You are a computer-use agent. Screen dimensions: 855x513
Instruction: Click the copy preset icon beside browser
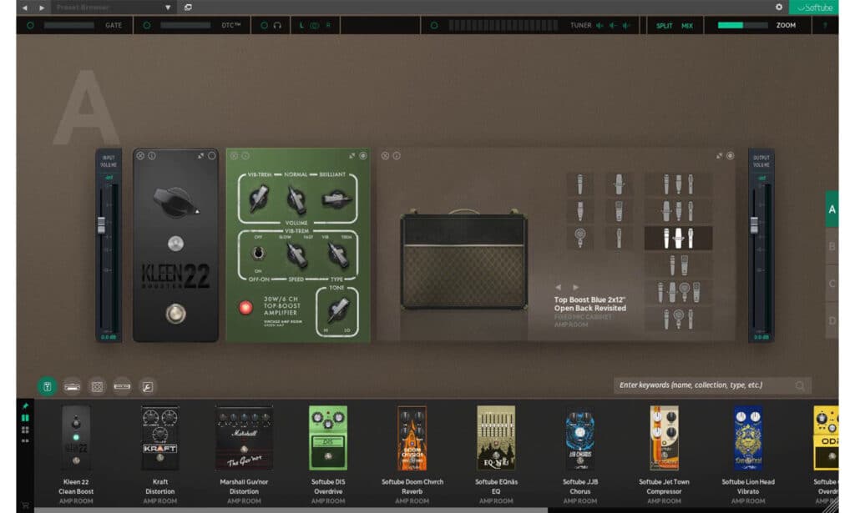click(188, 8)
